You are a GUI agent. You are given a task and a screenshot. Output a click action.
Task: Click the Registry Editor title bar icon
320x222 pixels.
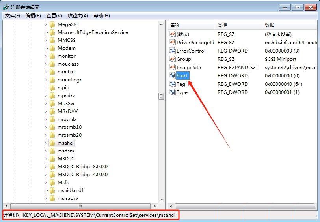[6, 7]
